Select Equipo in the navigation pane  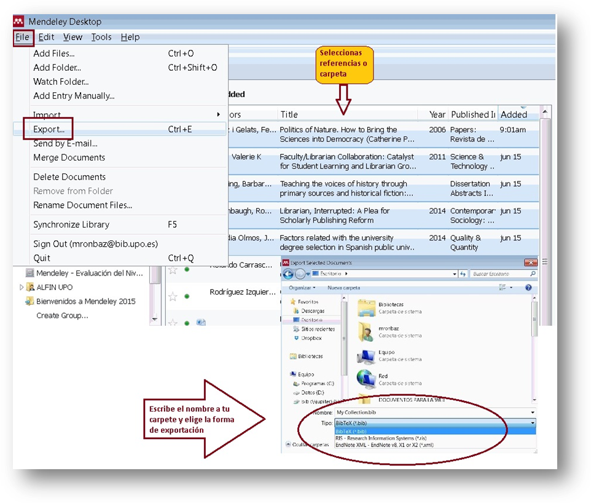pyautogui.click(x=306, y=374)
